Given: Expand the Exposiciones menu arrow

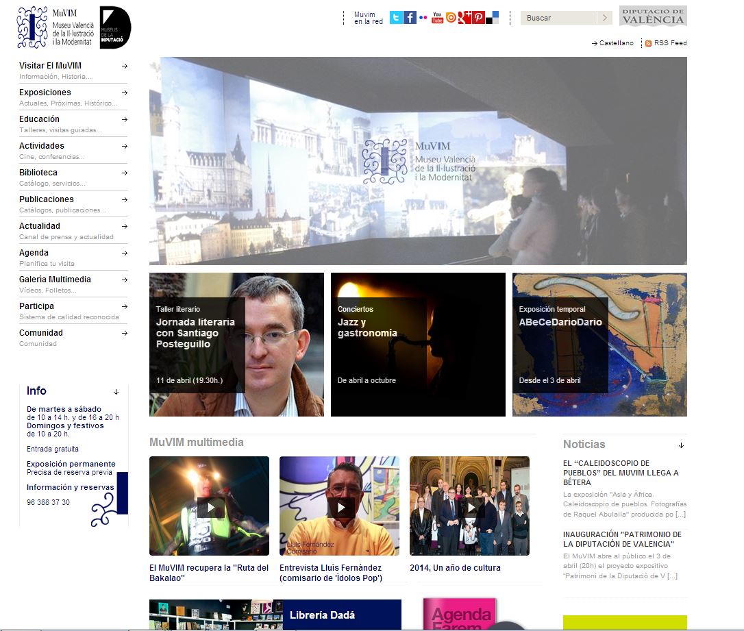Looking at the screenshot, I should (124, 92).
